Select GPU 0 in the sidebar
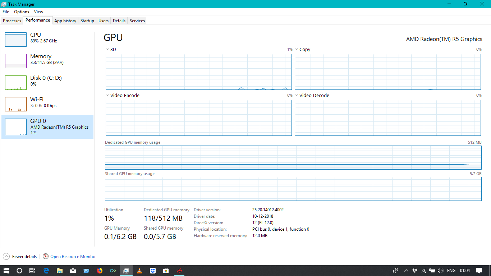The width and height of the screenshot is (491, 276). click(x=47, y=127)
